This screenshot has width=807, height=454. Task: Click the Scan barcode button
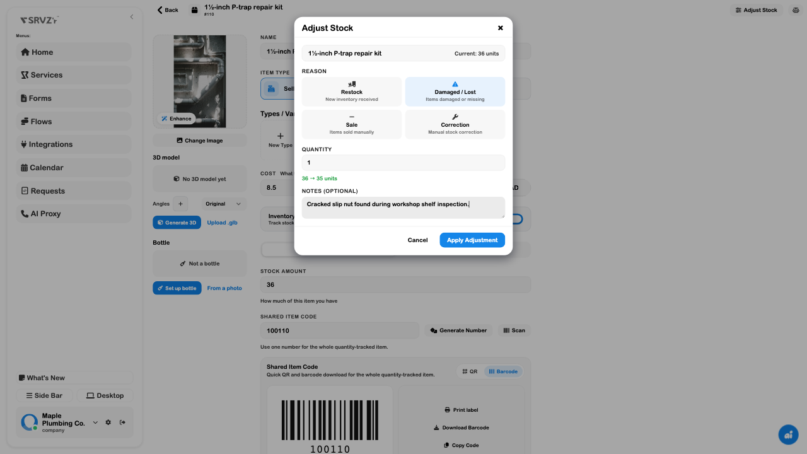tap(514, 330)
